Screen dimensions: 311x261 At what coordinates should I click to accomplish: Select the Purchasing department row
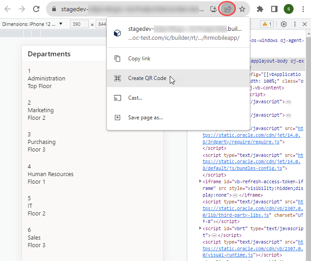pos(92,142)
